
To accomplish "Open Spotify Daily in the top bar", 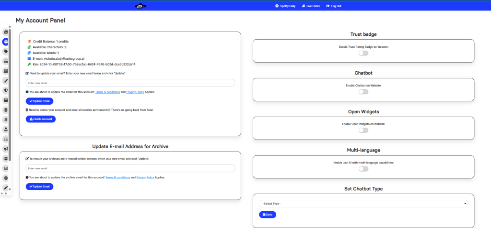I will 285,6.
